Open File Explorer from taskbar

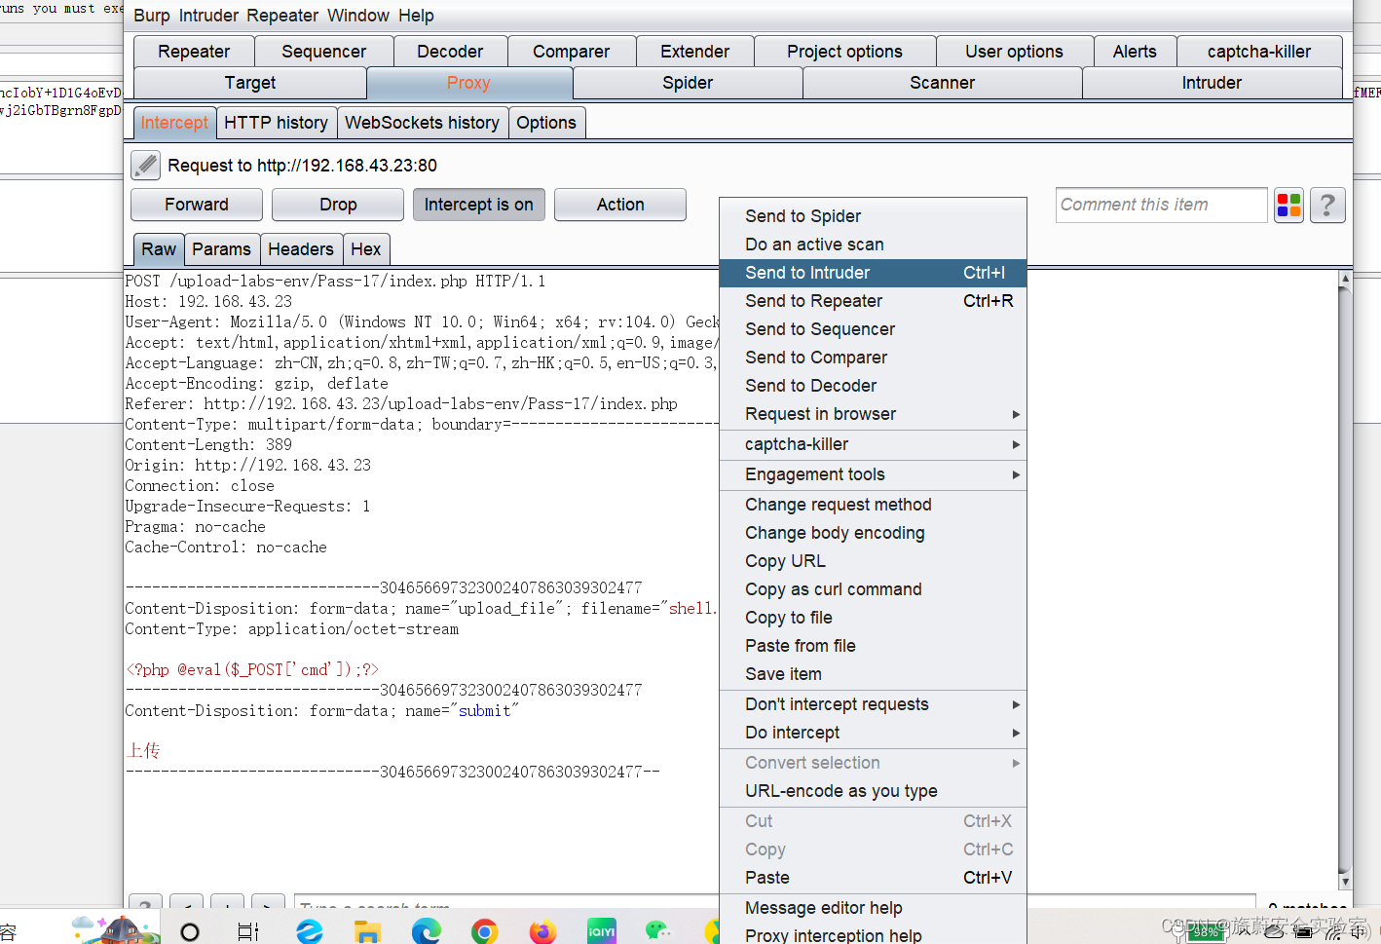367,931
